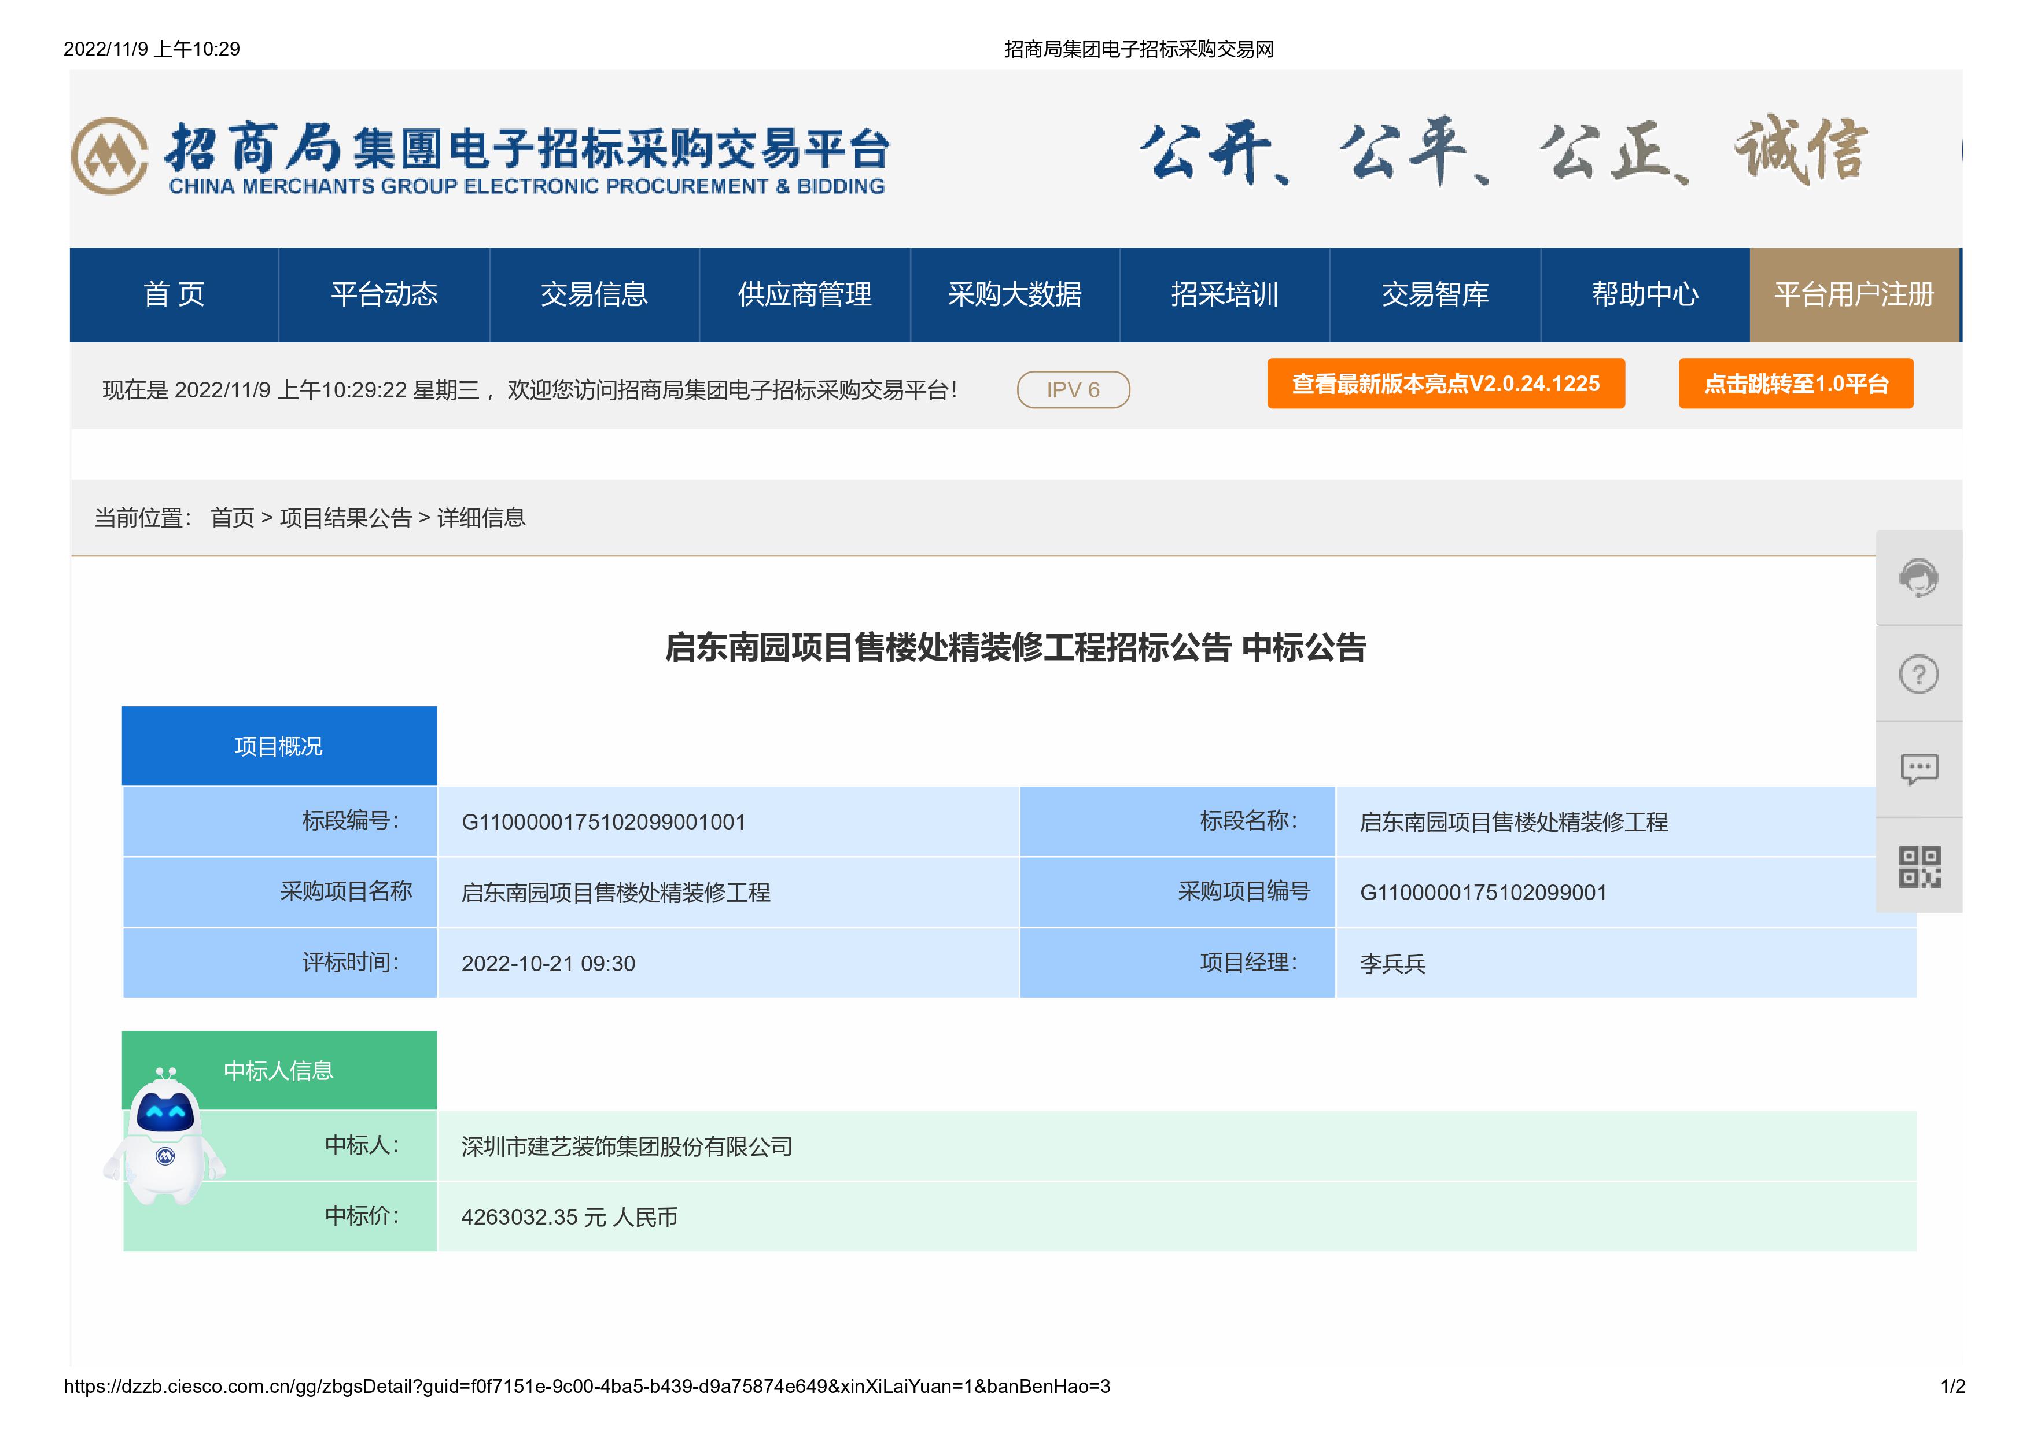
Task: Open the 交易信息 menu item
Action: 594,294
